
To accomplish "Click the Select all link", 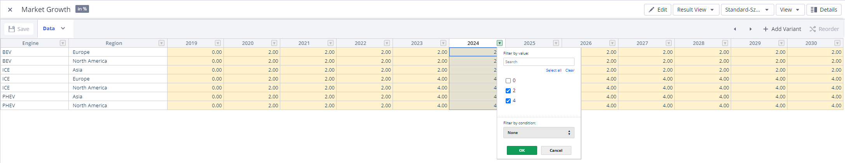I will [x=553, y=70].
